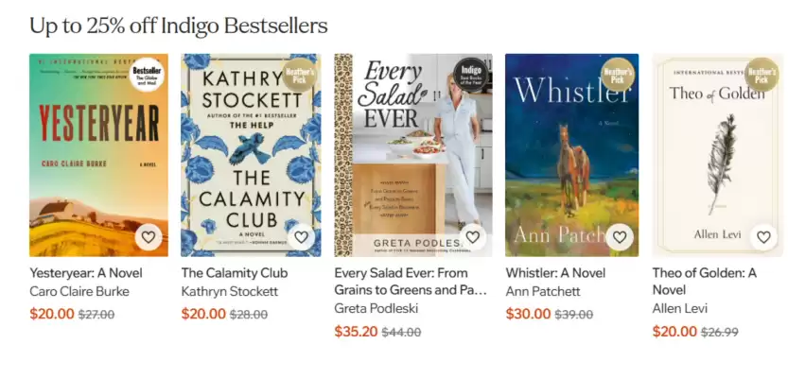Click Heather's Pick badge on Calamity Club
The height and width of the screenshot is (378, 788).
point(300,75)
